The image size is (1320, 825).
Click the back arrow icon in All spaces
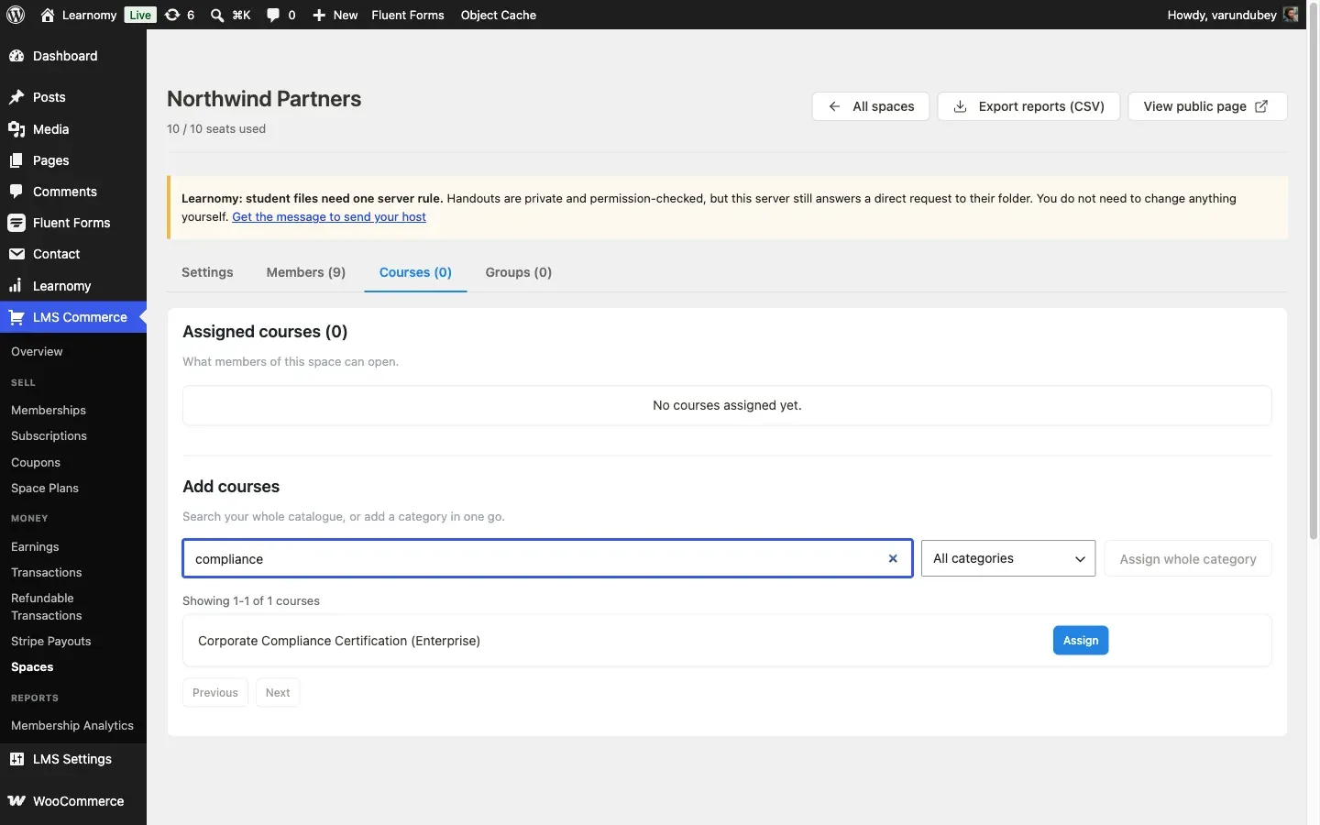tap(834, 106)
